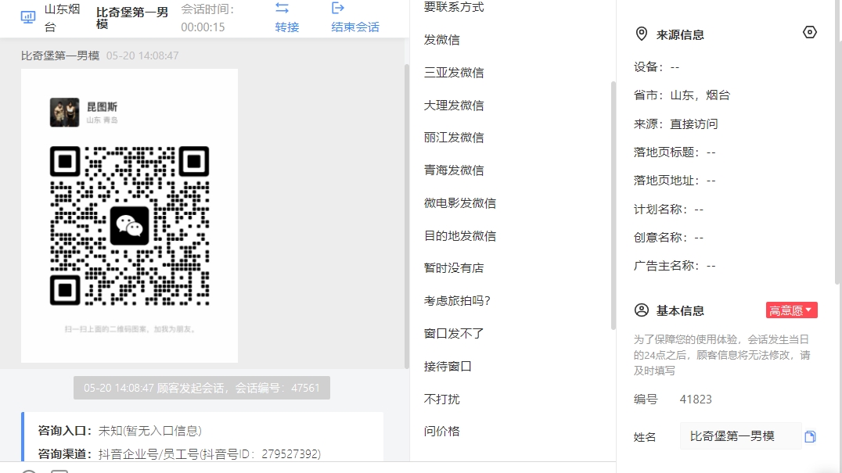Click the 创意名称 row
The width and height of the screenshot is (842, 473).
pos(668,237)
